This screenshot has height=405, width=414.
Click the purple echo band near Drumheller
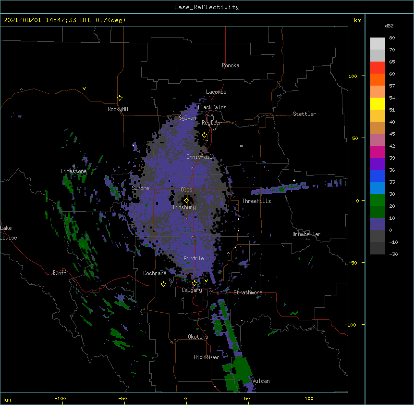click(280, 188)
